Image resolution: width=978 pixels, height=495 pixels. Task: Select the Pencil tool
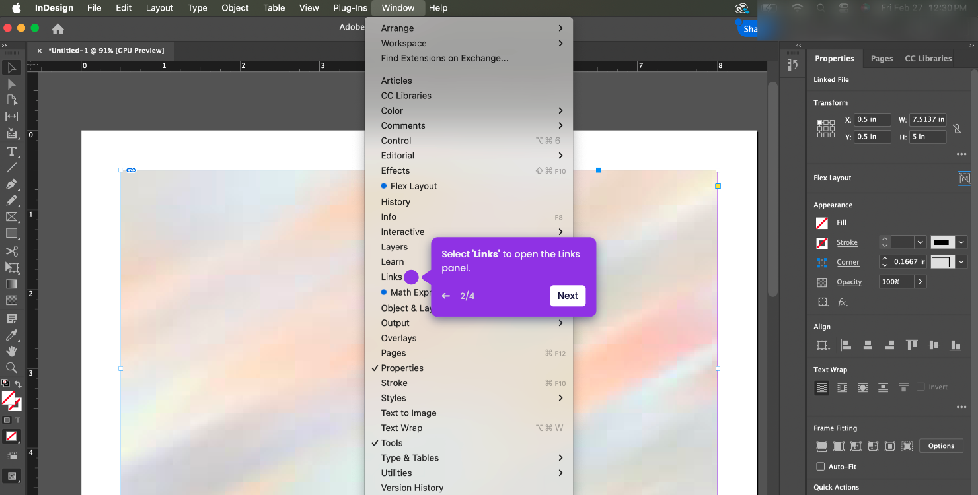(11, 200)
